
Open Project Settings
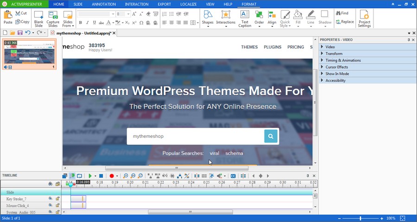pos(364,18)
